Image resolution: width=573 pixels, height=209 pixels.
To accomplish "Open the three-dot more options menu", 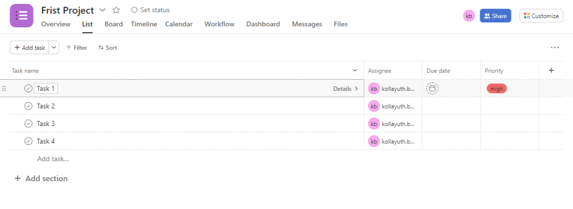I will point(555,47).
